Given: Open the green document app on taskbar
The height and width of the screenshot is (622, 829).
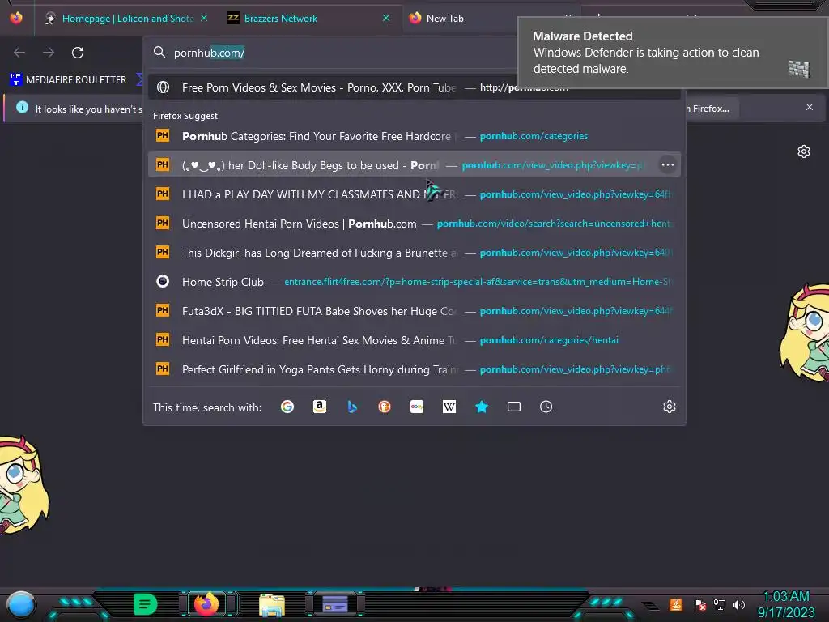Looking at the screenshot, I should (x=146, y=604).
